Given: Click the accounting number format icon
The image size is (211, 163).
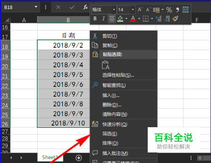Looking at the screenshot, I should pyautogui.click(x=156, y=10).
